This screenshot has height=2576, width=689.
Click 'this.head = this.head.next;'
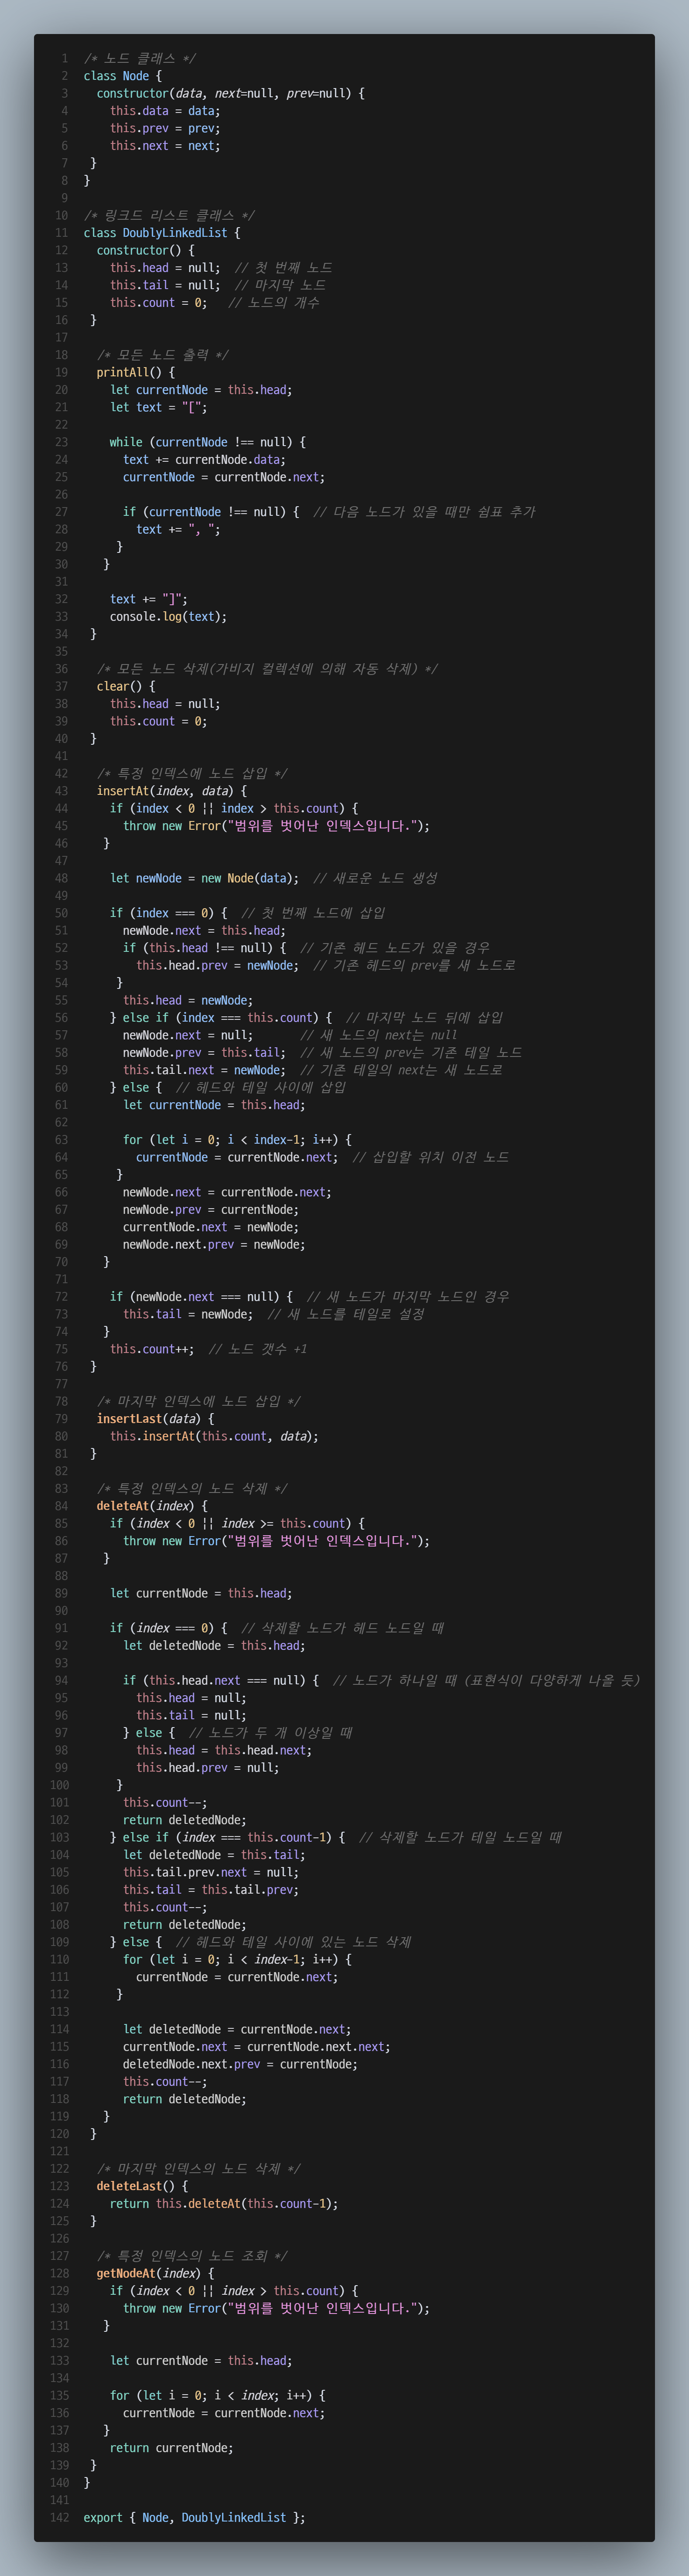pyautogui.click(x=224, y=1750)
